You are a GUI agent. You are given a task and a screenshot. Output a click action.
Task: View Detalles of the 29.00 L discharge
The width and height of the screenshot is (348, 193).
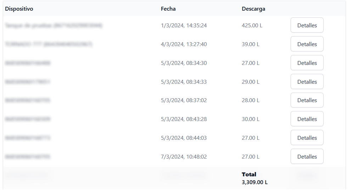[307, 82]
